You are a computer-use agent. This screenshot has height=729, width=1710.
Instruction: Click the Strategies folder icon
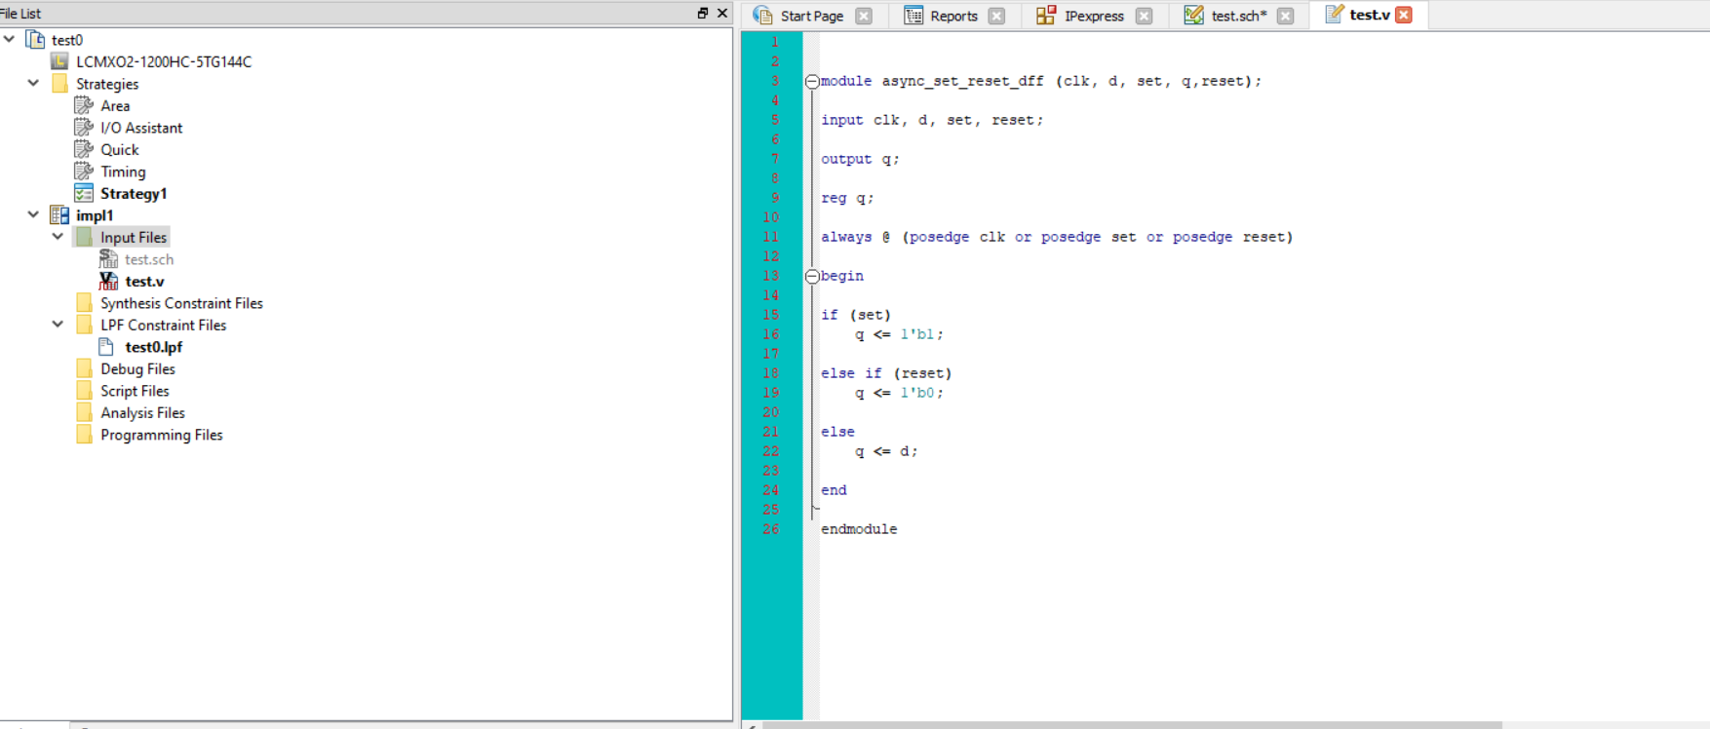[x=59, y=84]
